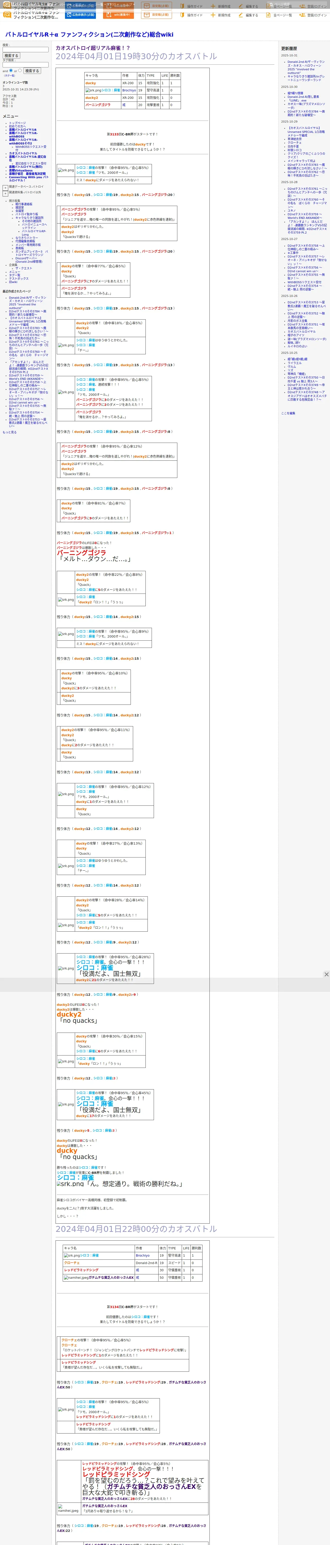Click ここを編集 in the right sidebar

(288, 413)
